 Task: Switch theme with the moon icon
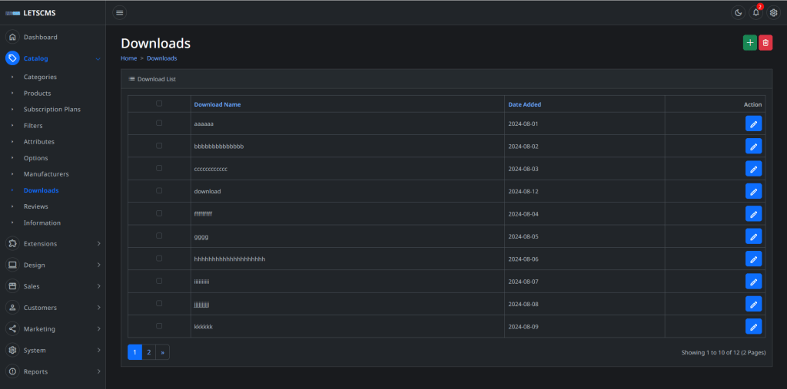click(739, 13)
